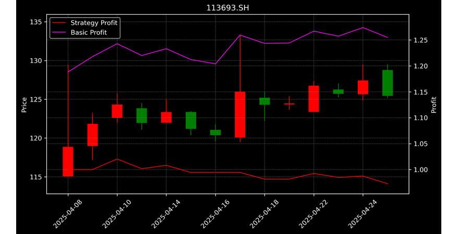Click the green candlestick on 2025-04-16
The image size is (458, 234).
click(215, 133)
